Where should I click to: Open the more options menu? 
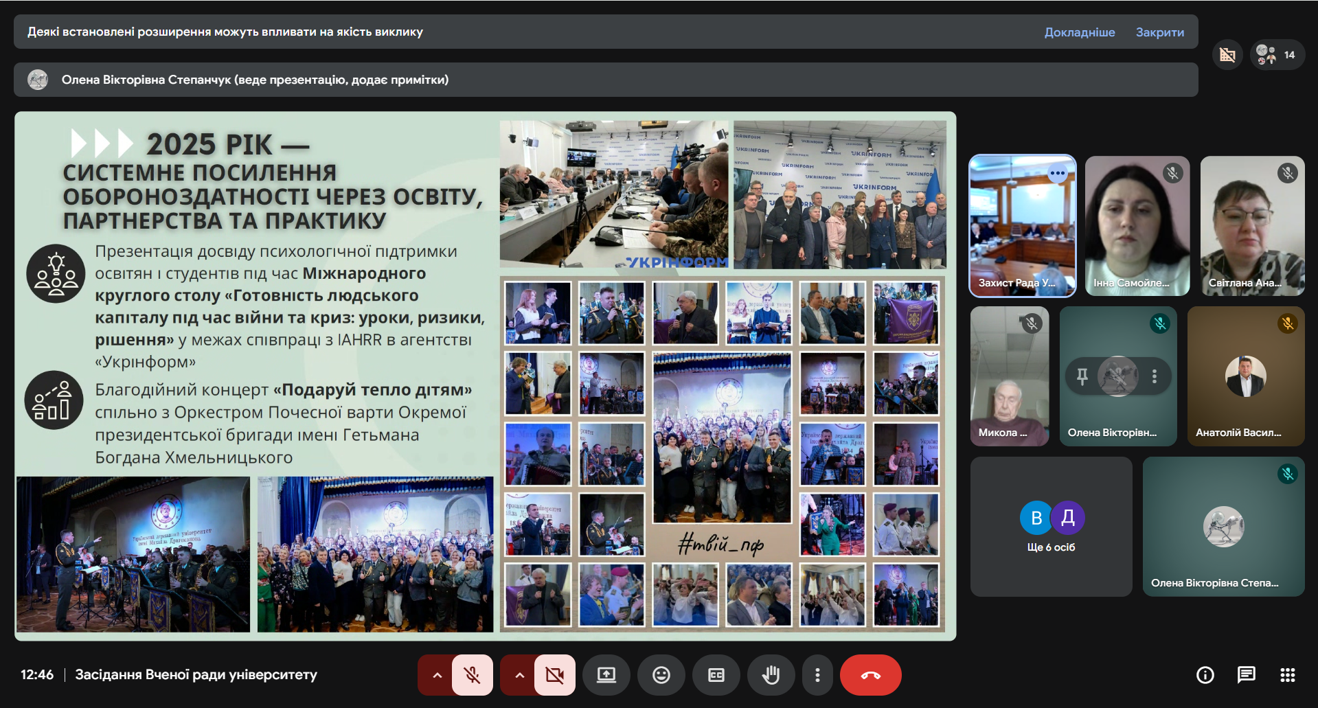tap(817, 675)
